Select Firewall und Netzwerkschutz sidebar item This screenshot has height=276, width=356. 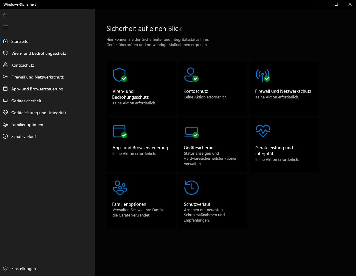[37, 77]
